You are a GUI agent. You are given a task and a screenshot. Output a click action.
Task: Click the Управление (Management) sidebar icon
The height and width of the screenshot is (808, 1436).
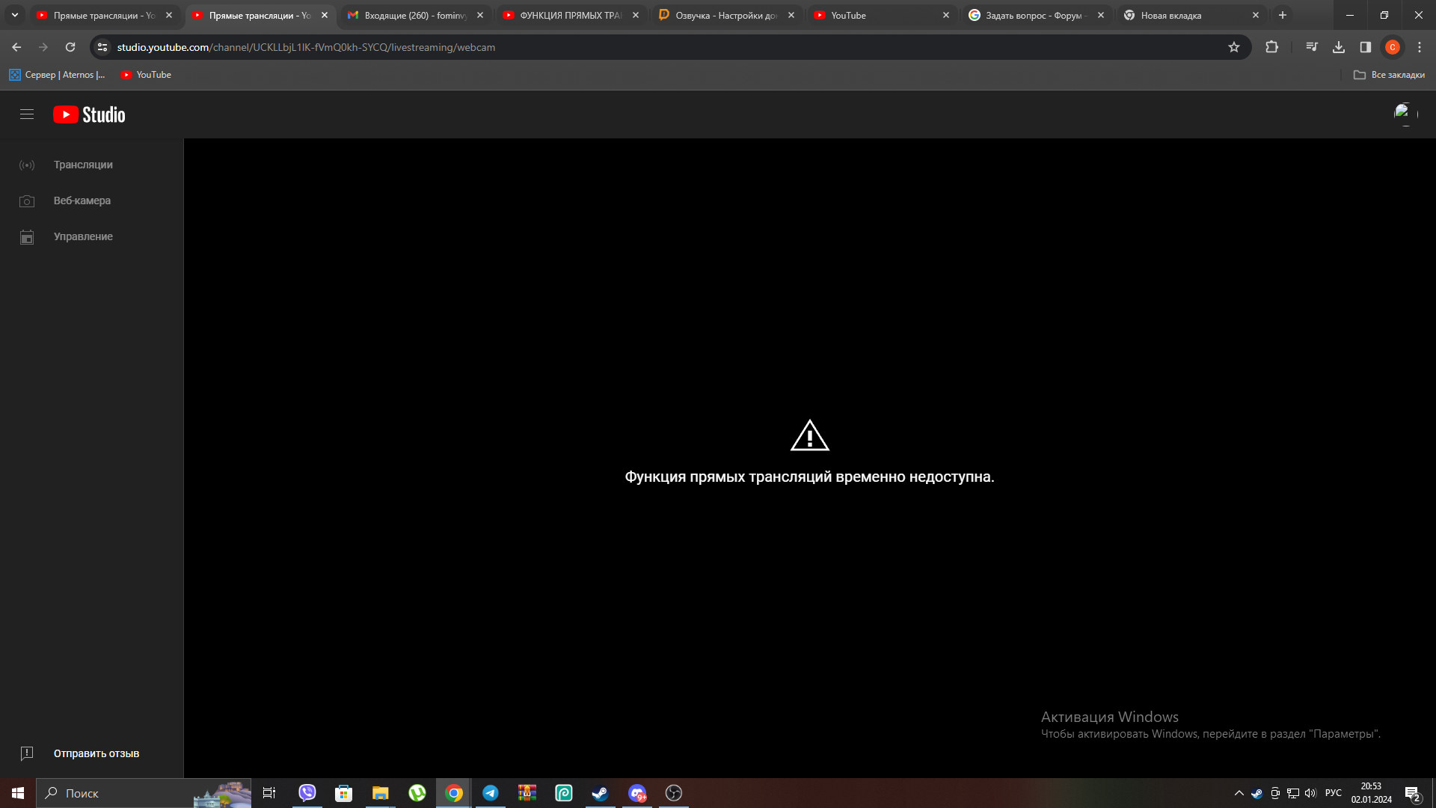pyautogui.click(x=27, y=236)
